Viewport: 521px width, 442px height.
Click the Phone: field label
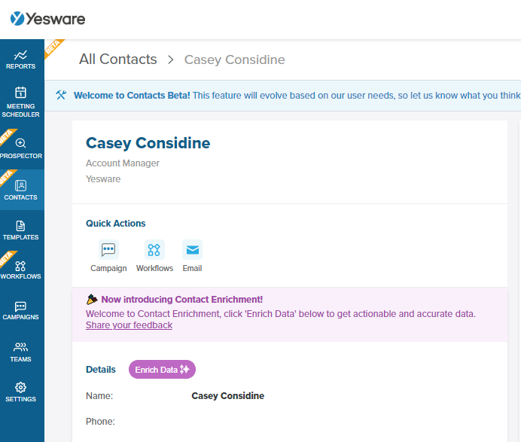[100, 422]
